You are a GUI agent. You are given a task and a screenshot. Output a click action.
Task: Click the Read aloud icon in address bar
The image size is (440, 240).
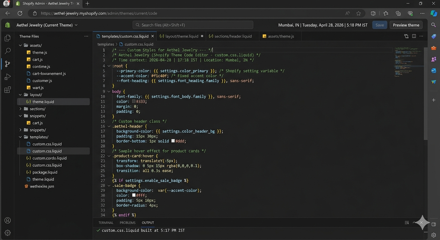[347, 13]
